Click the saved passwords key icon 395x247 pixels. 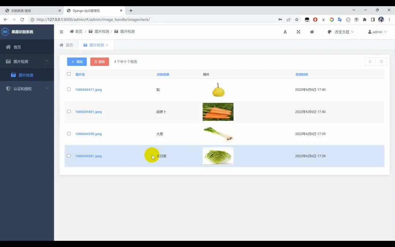280,19
